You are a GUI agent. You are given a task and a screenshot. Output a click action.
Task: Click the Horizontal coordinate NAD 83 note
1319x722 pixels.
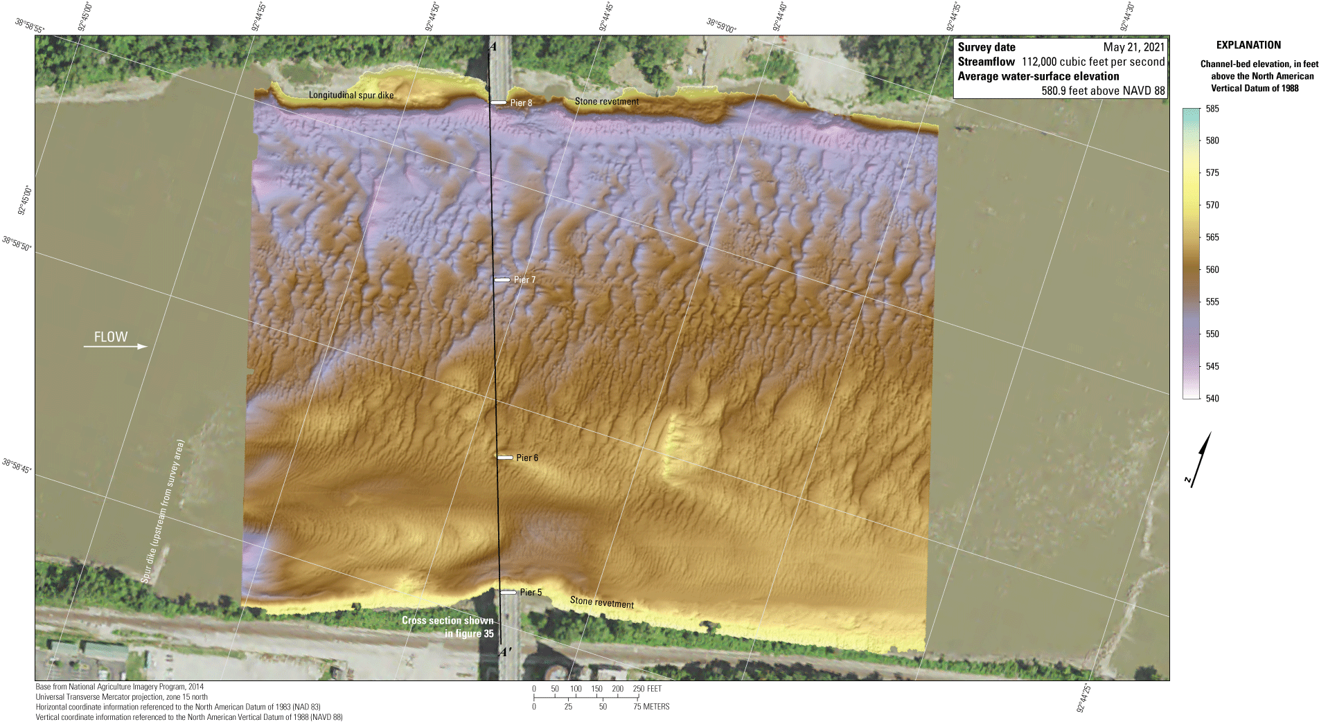tap(178, 707)
